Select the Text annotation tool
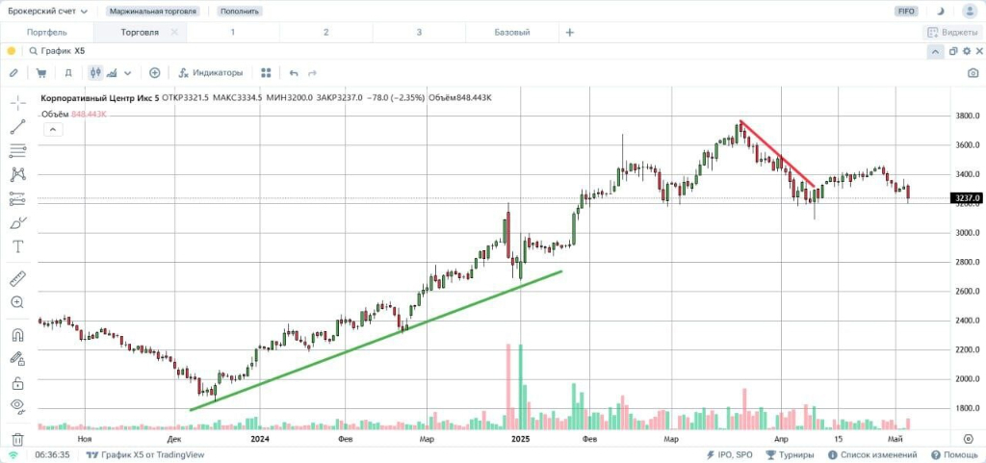 17,247
